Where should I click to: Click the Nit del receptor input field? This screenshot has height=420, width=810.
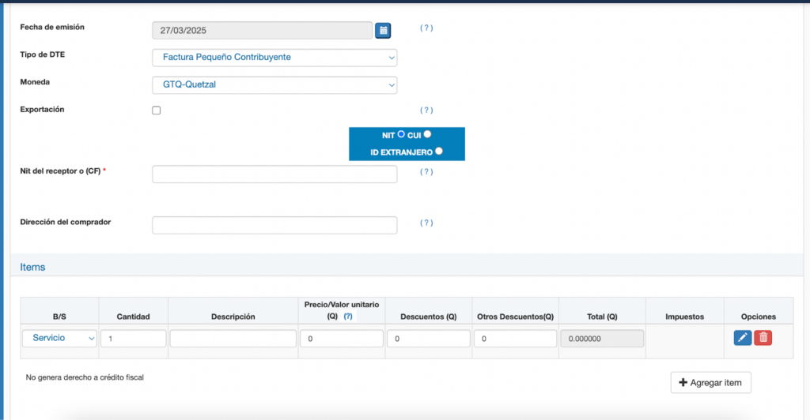274,174
